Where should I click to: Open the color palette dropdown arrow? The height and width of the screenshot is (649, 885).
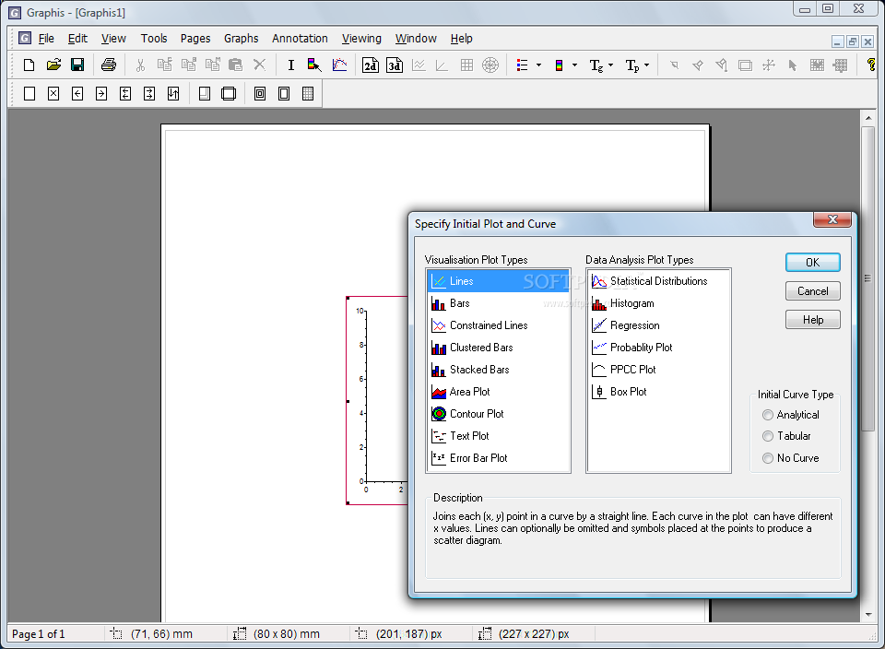point(574,65)
